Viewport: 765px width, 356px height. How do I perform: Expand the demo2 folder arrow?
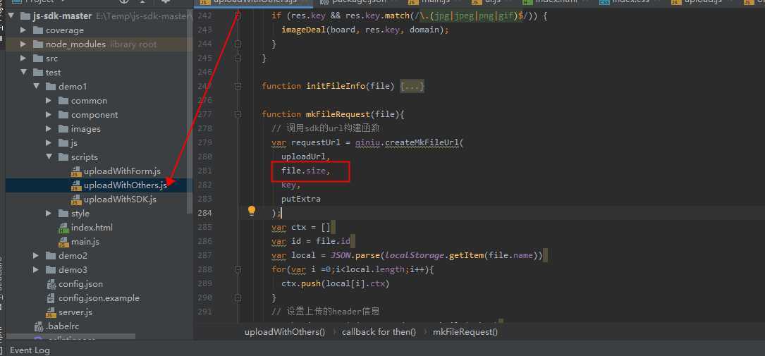(36, 255)
